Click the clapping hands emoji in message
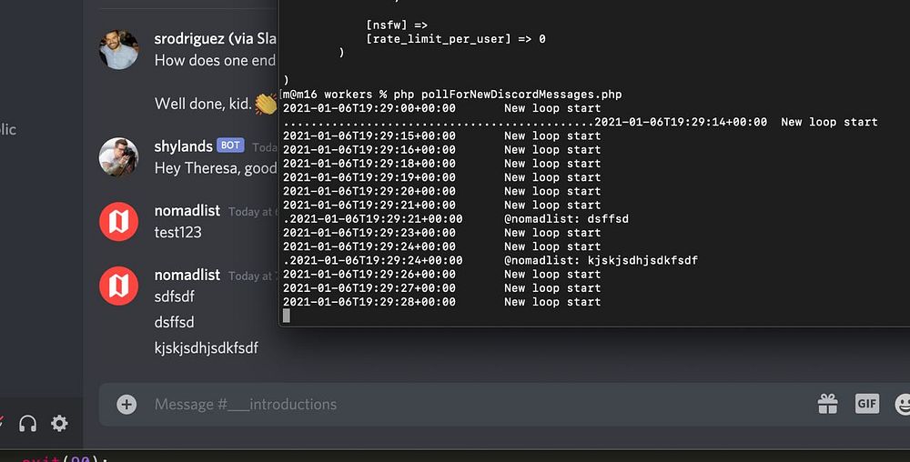 265,104
